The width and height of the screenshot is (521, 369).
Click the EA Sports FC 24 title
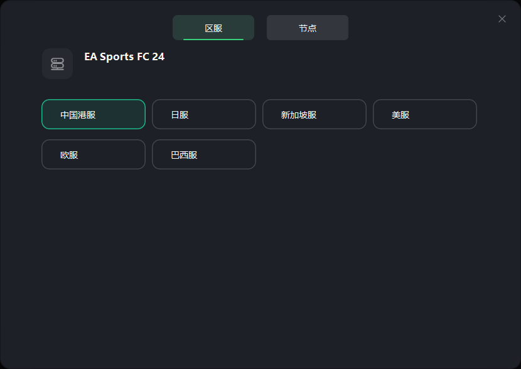(124, 56)
